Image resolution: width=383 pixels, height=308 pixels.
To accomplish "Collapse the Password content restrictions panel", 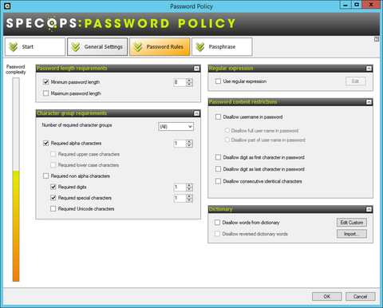I will tap(369, 102).
